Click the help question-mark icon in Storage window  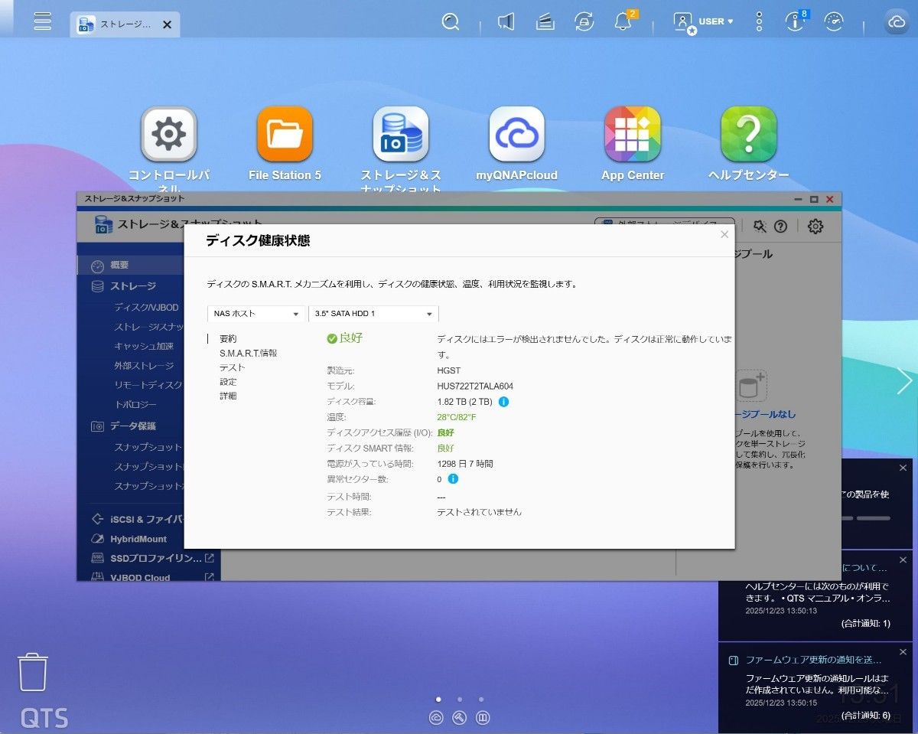tap(780, 227)
